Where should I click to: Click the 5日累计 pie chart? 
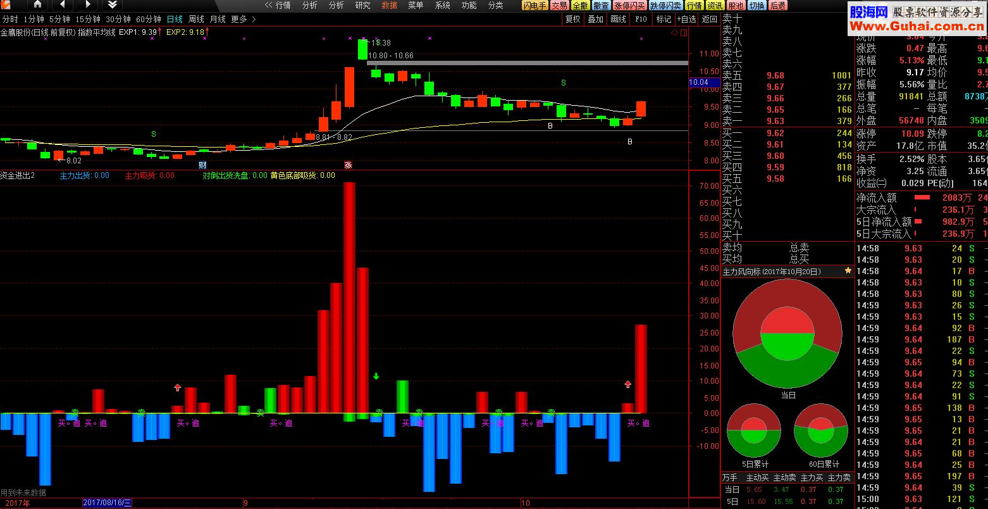[x=754, y=430]
